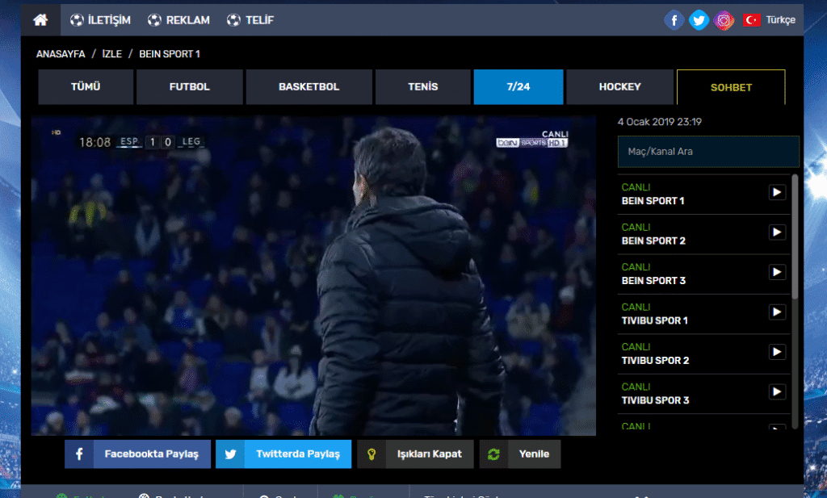
Task: Open the TELİF menu link
Action: [x=250, y=20]
